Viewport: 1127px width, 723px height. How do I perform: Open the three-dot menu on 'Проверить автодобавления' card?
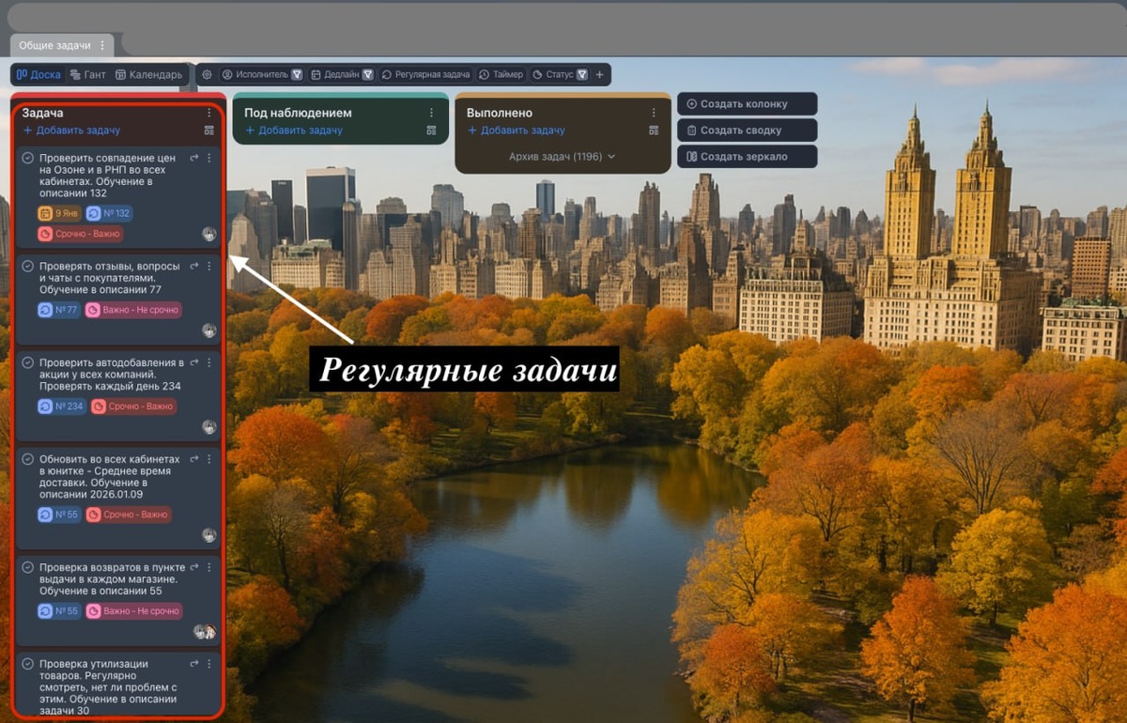(x=208, y=362)
